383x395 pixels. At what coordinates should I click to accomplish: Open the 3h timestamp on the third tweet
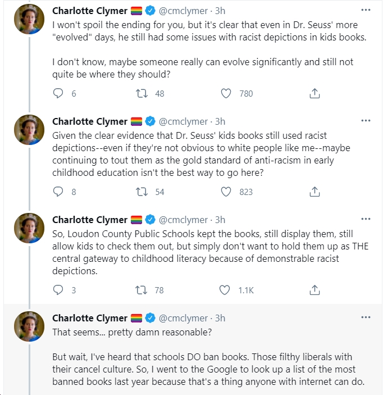[x=220, y=220]
